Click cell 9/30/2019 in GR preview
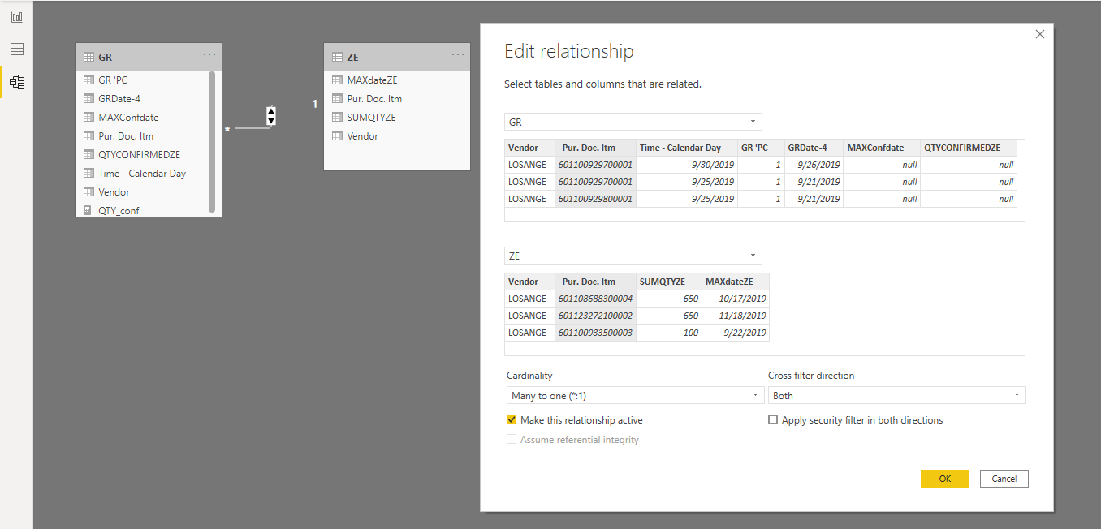 click(x=687, y=165)
